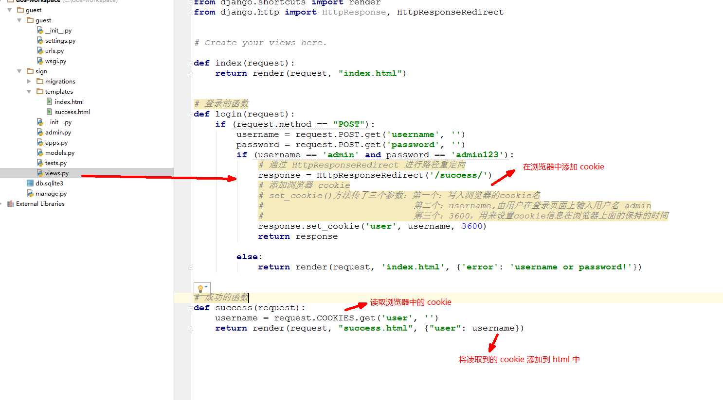Open the lightbulb intention dropdown arrow
The height and width of the screenshot is (400, 723).
point(206,287)
